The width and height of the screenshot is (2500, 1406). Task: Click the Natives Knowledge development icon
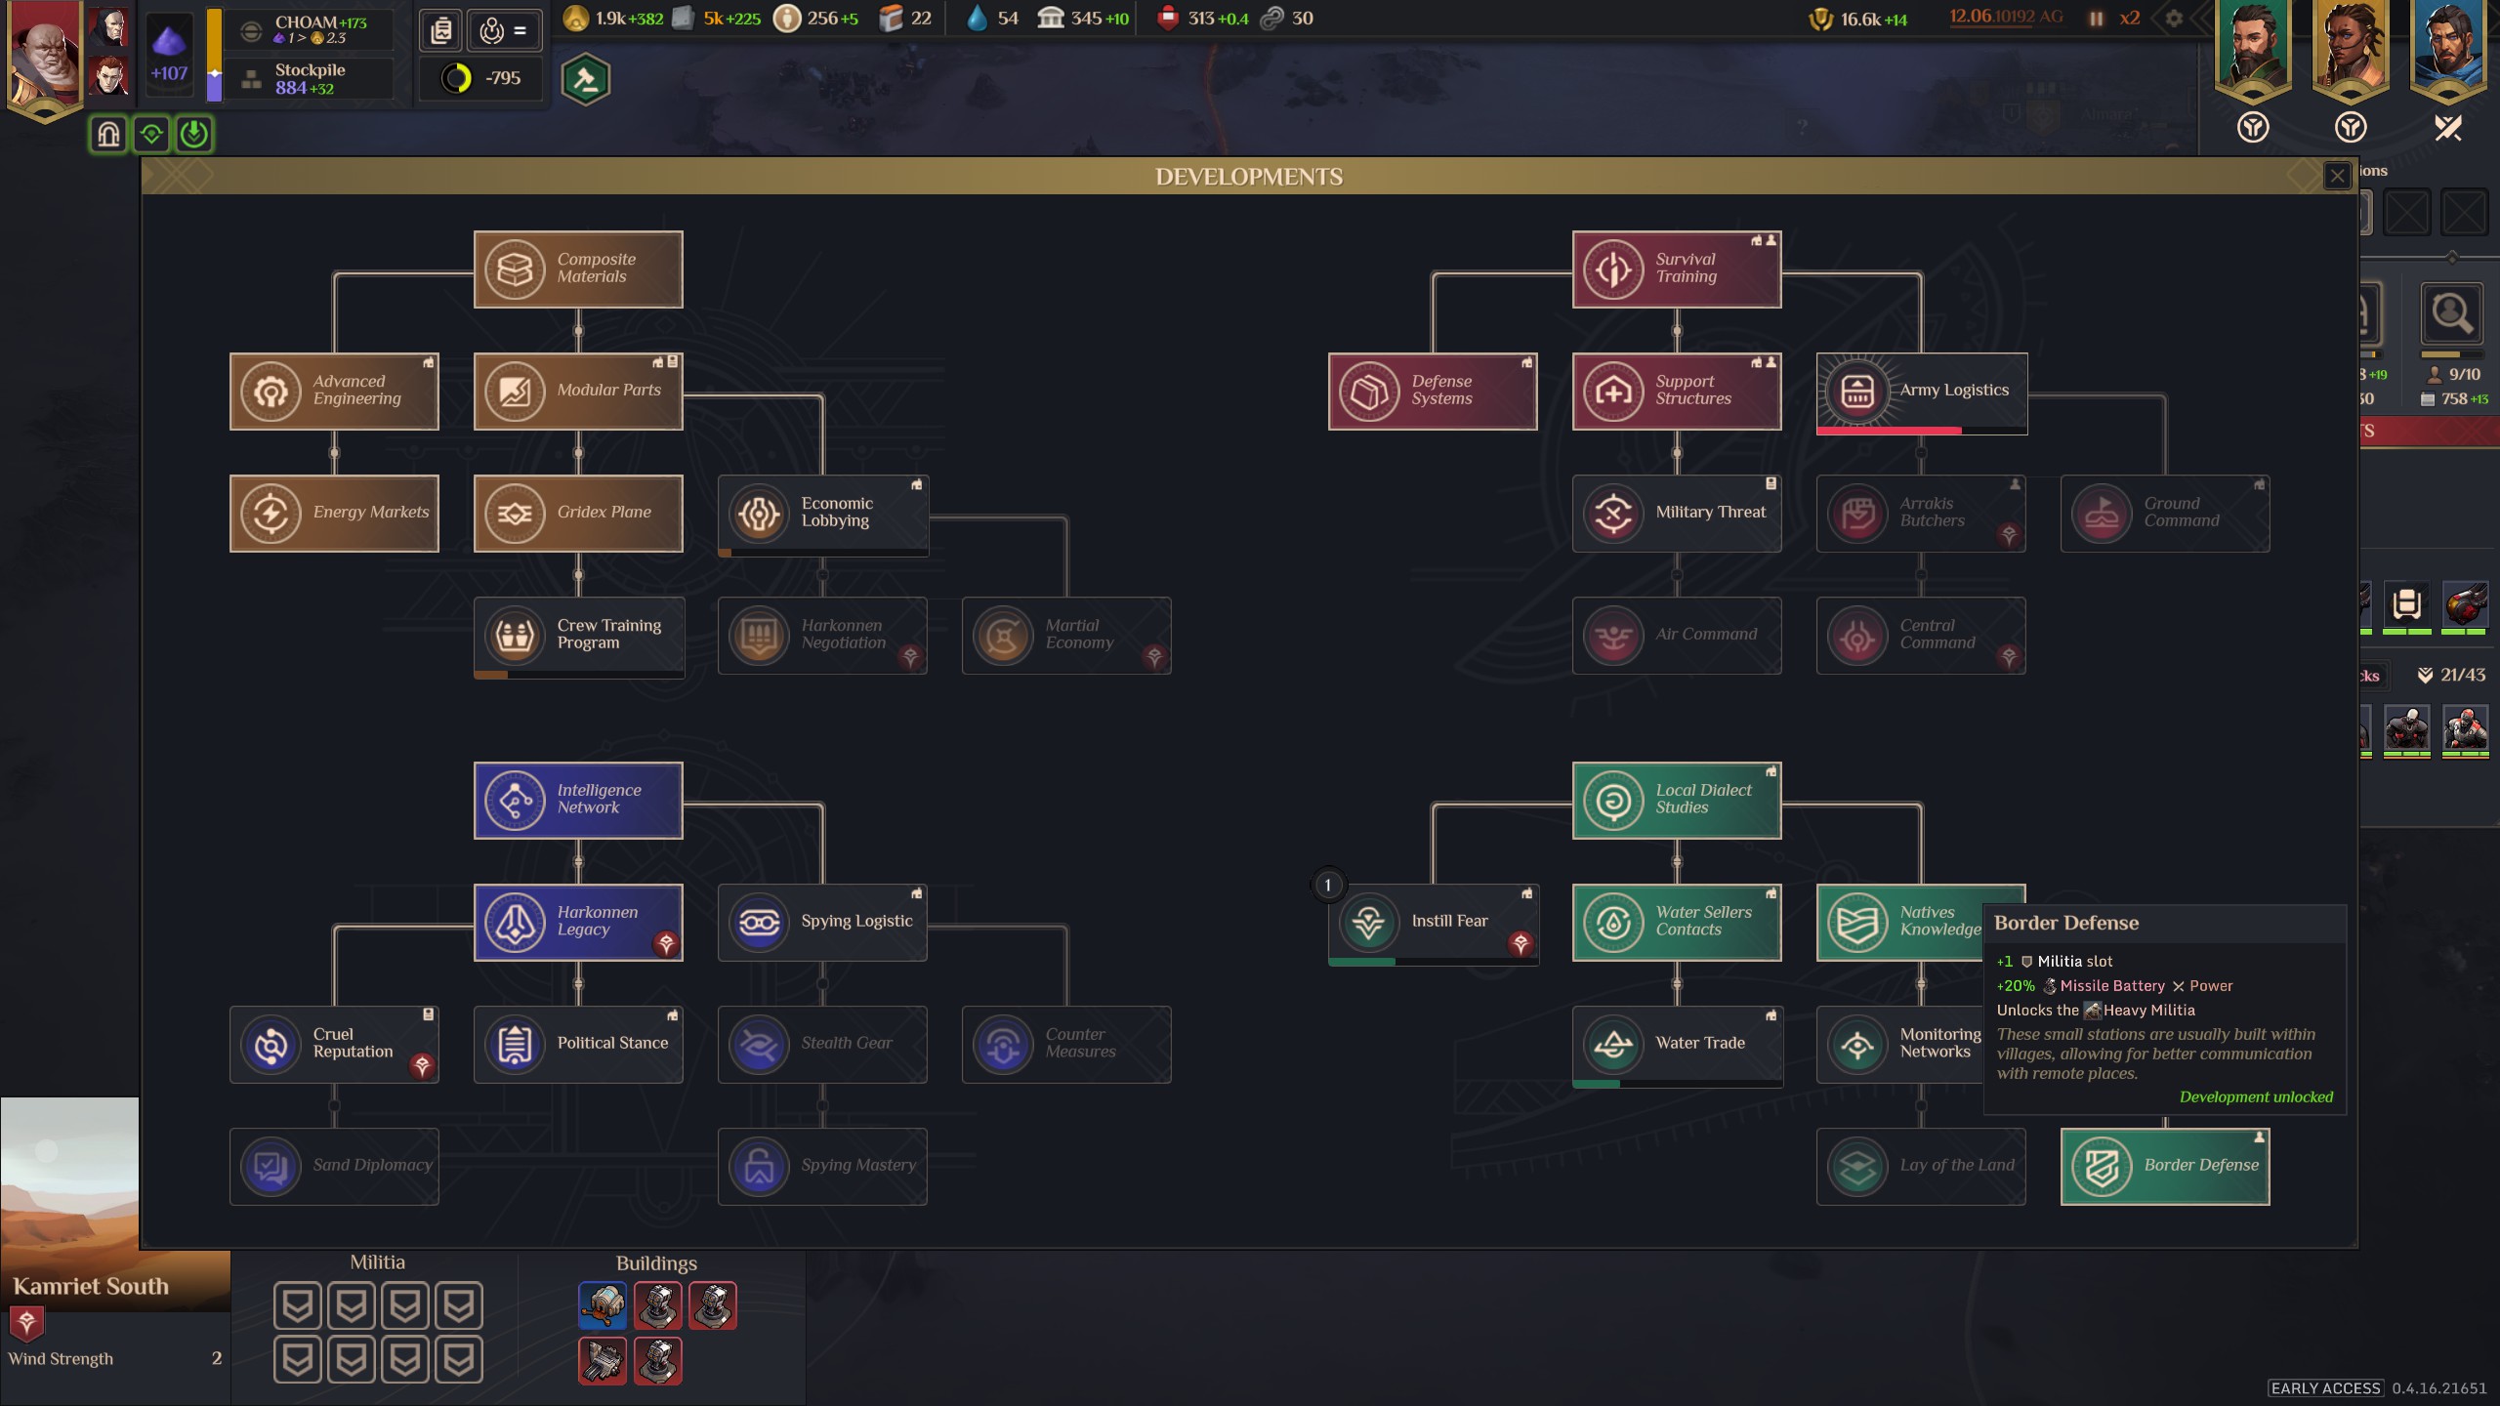1857,923
